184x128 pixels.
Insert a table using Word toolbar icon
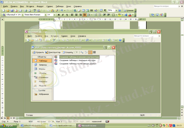(83, 10)
